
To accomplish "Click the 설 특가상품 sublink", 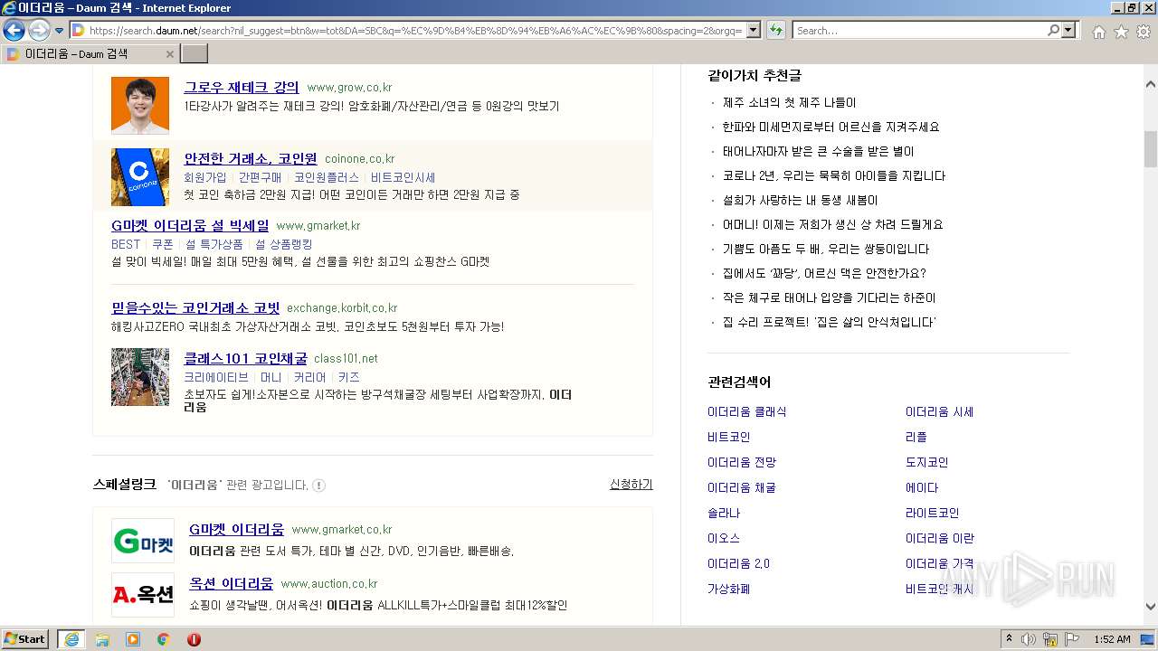I will 214,244.
